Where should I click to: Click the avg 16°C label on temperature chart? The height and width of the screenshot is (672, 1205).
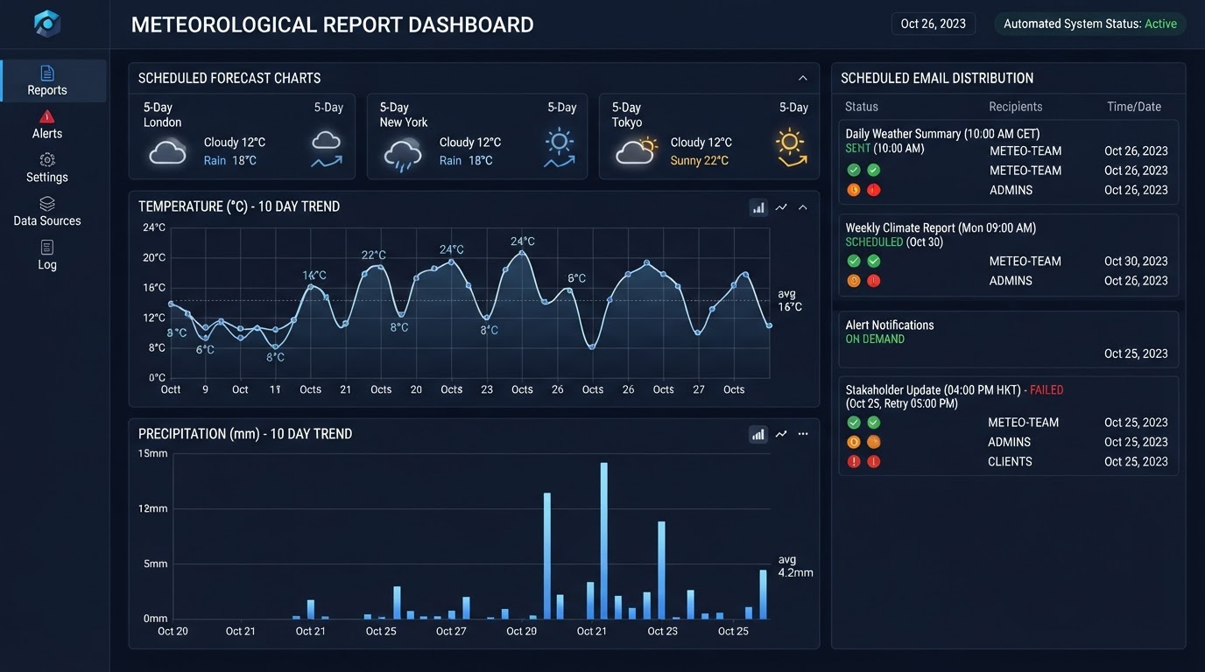click(x=789, y=300)
